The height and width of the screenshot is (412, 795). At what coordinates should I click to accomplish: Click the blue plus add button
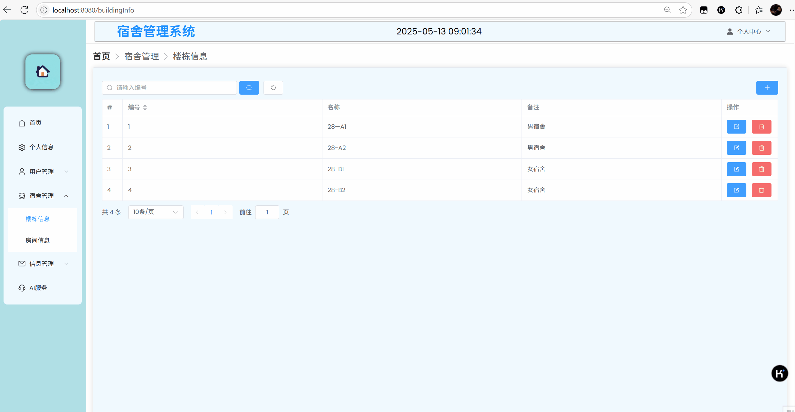point(767,88)
